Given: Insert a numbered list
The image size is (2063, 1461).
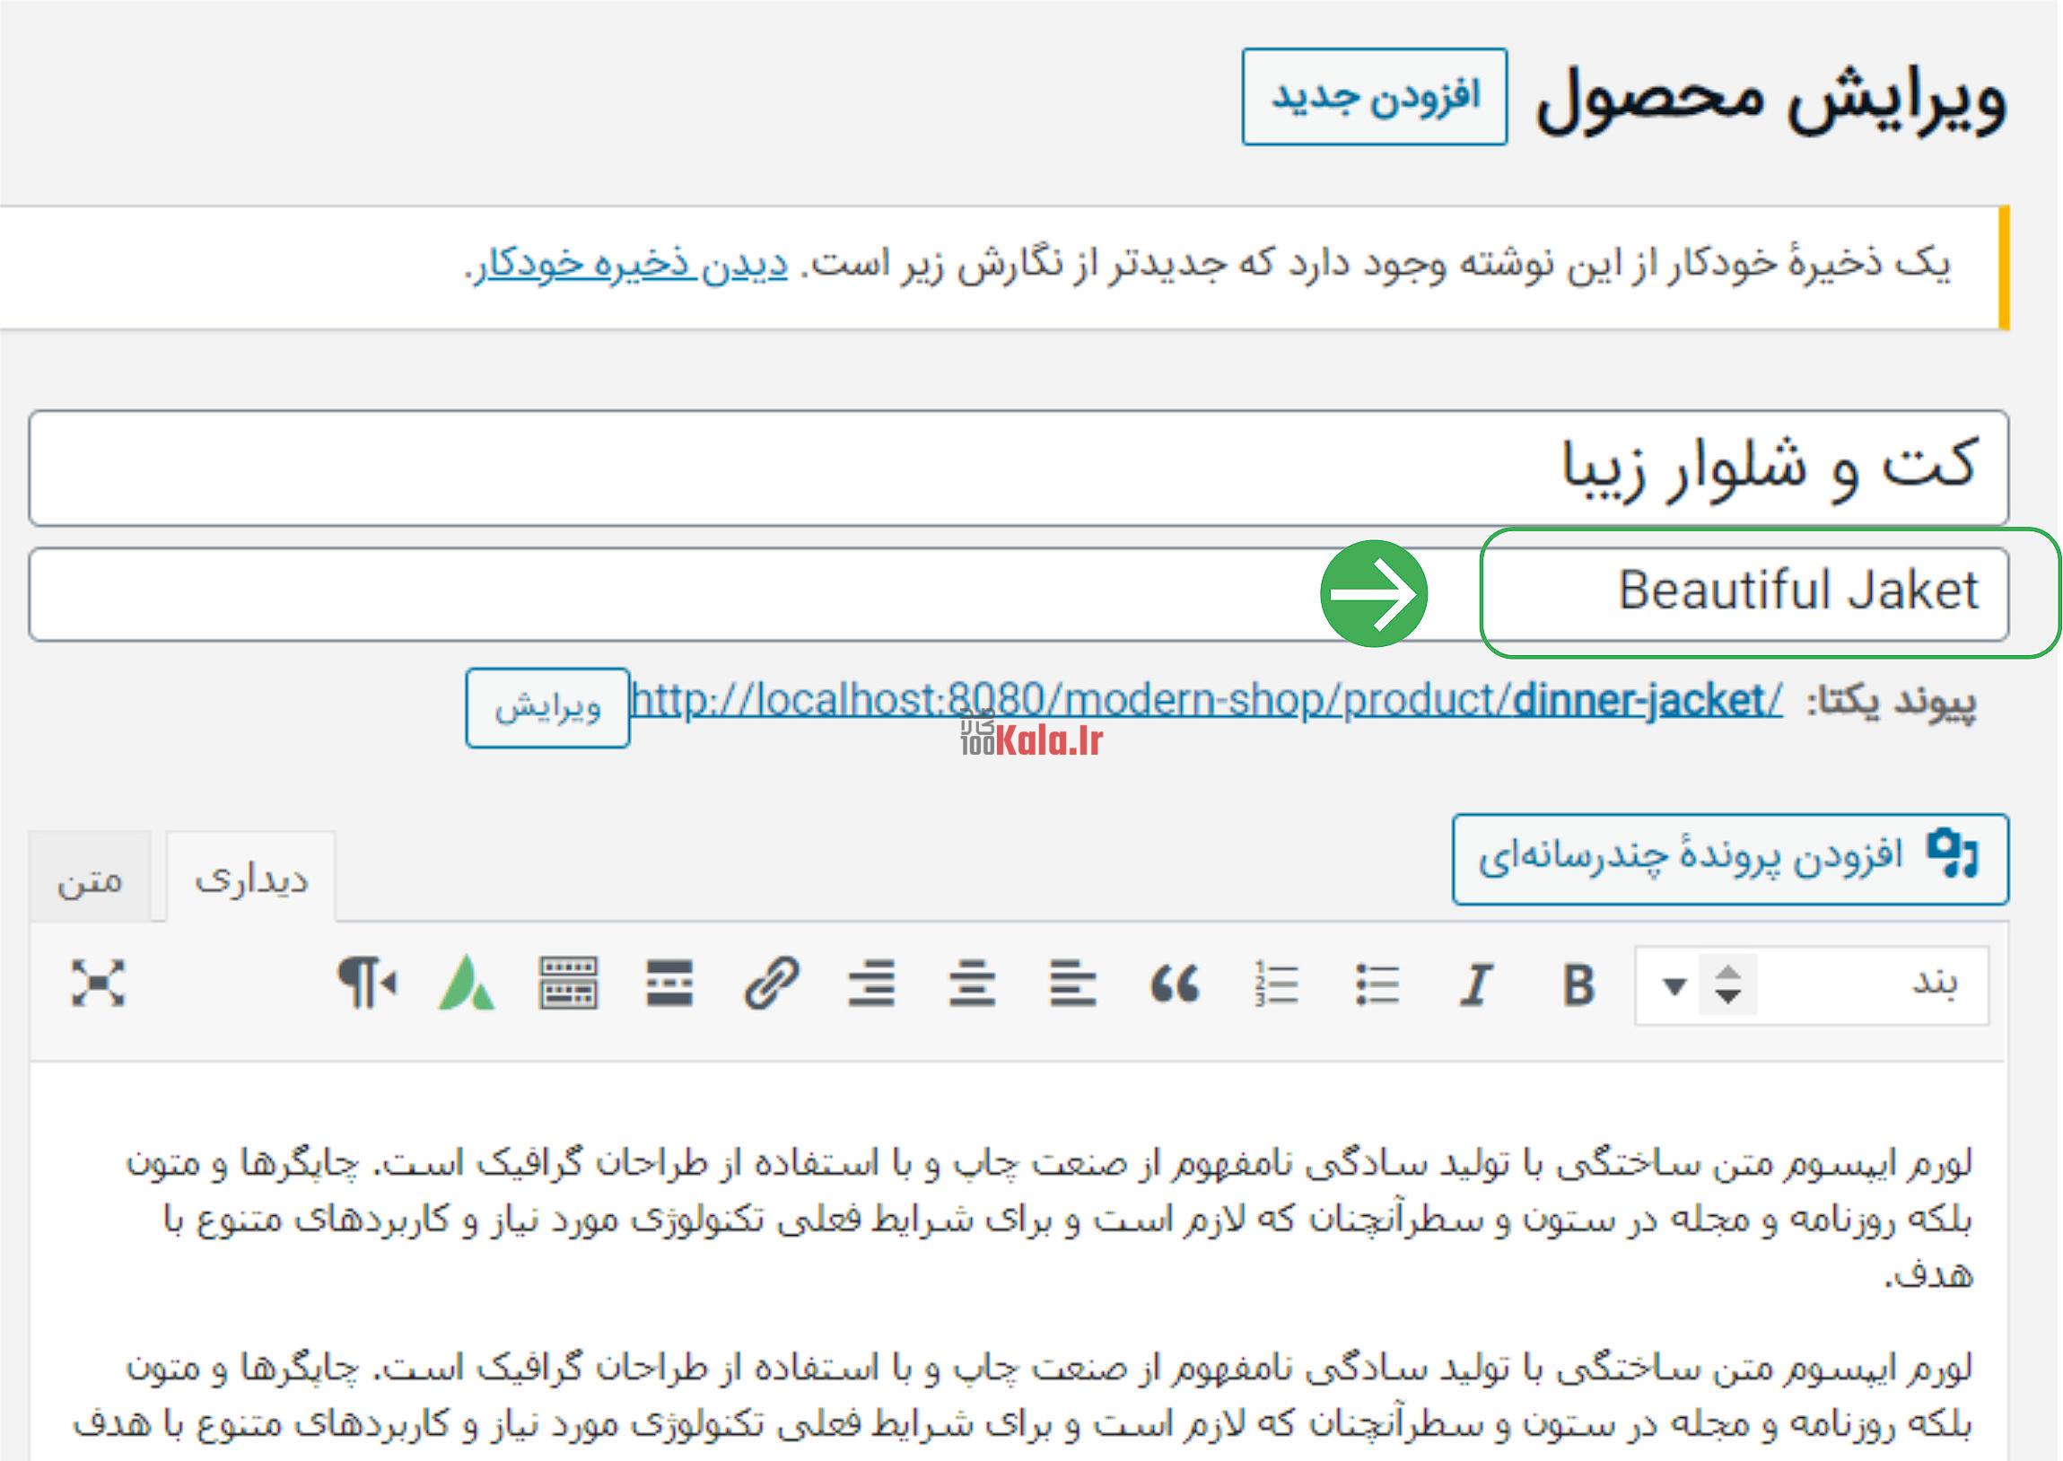Looking at the screenshot, I should point(1277,985).
